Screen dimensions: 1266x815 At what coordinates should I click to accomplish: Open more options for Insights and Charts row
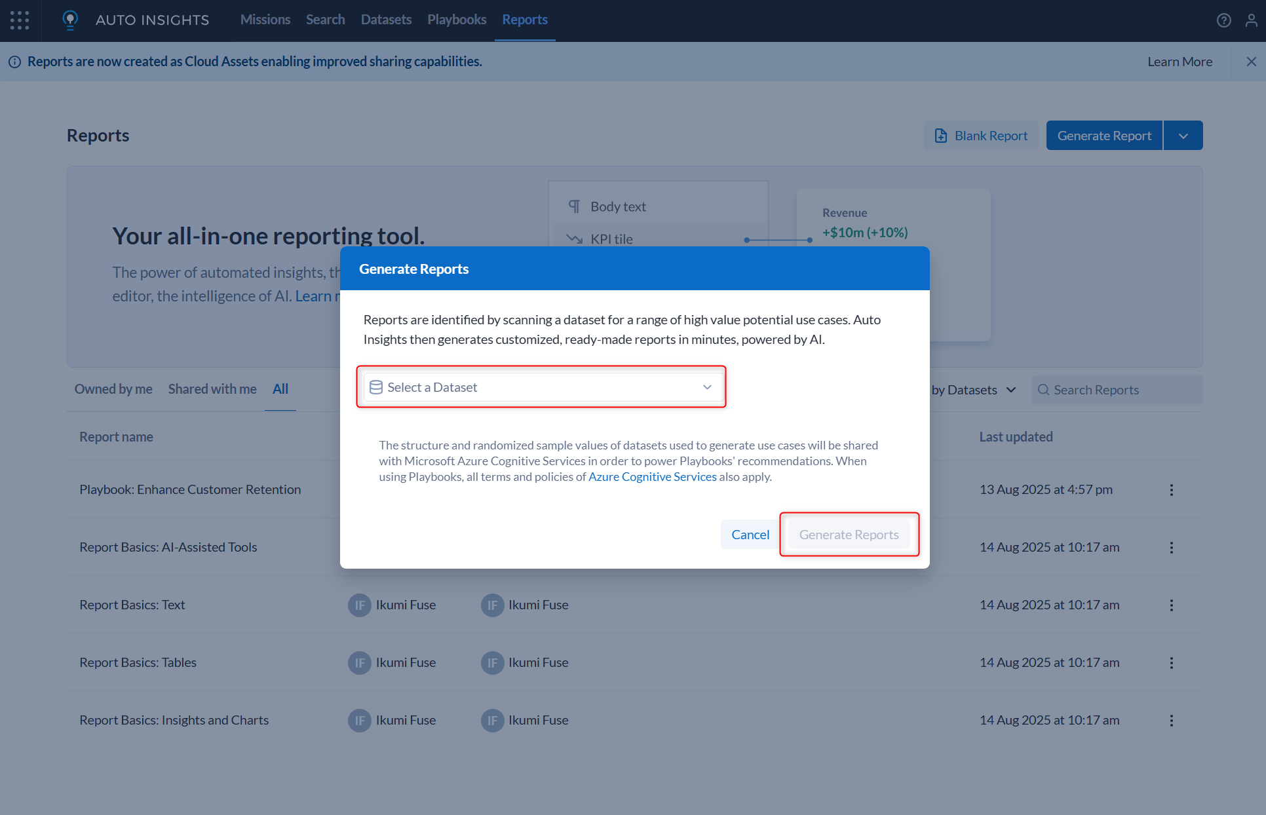pos(1172,721)
